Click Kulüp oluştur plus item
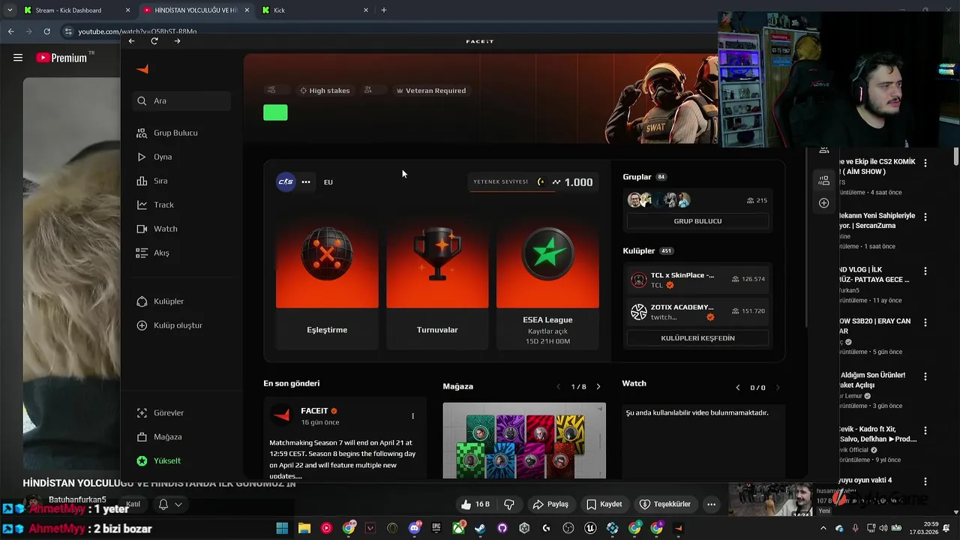Screen dimensions: 960x540 [x=169, y=325]
